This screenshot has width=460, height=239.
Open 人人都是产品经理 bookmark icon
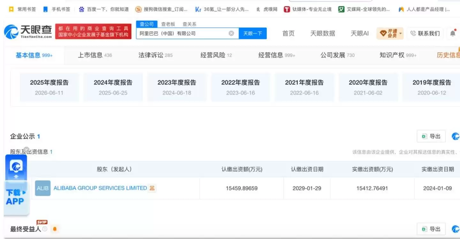tap(401, 9)
